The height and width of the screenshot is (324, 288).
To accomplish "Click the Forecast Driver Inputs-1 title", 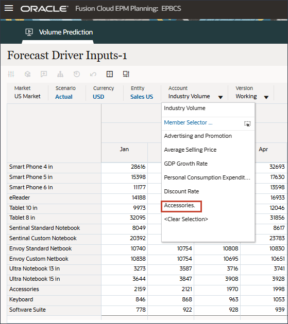I will (x=67, y=56).
